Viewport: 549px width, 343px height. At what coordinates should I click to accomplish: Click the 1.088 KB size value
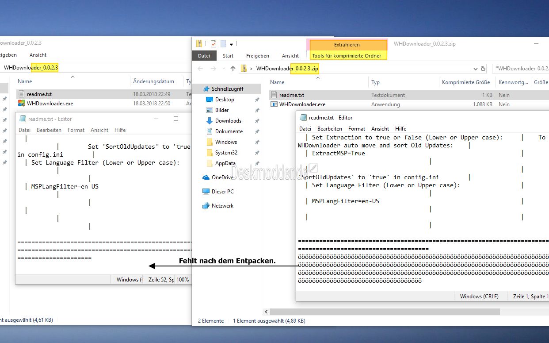(x=482, y=105)
